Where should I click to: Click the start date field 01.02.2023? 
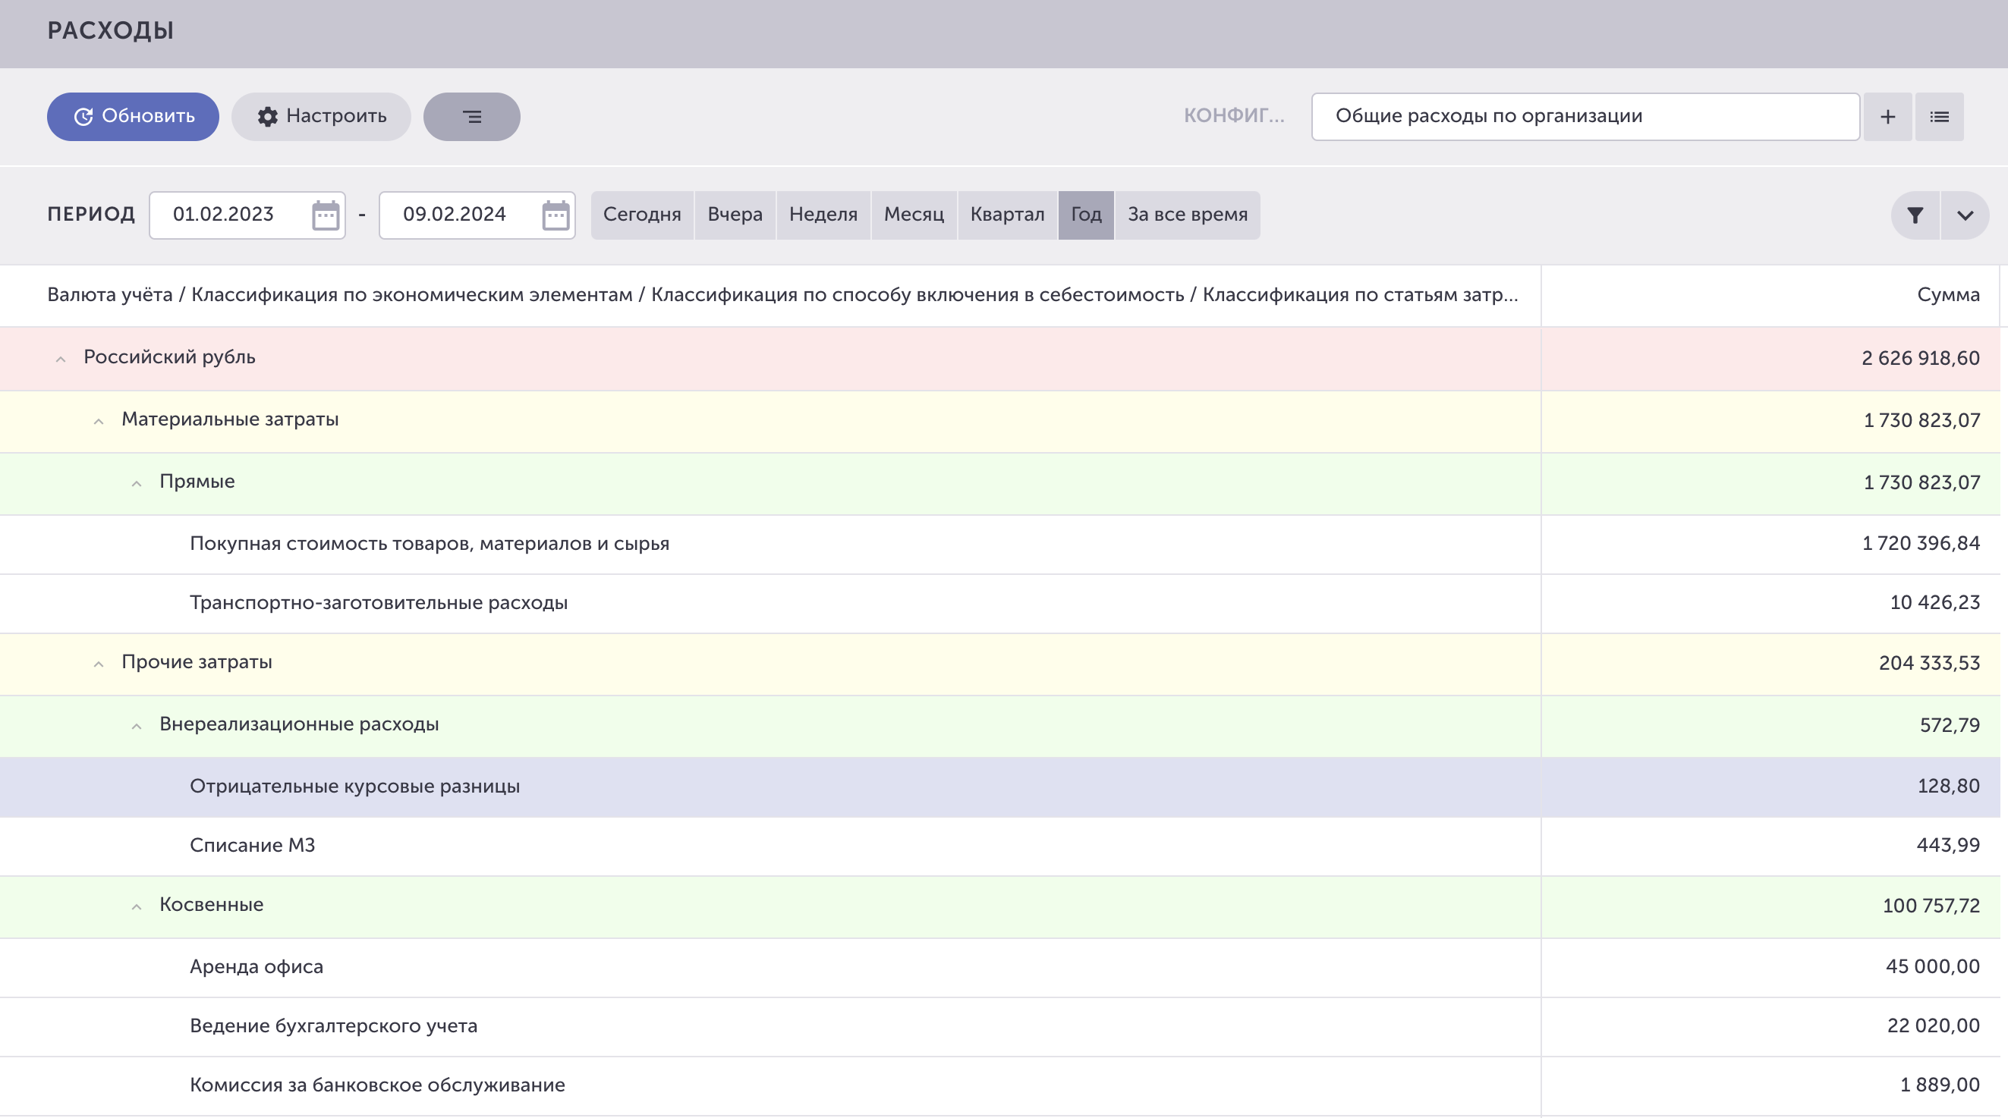click(x=247, y=215)
